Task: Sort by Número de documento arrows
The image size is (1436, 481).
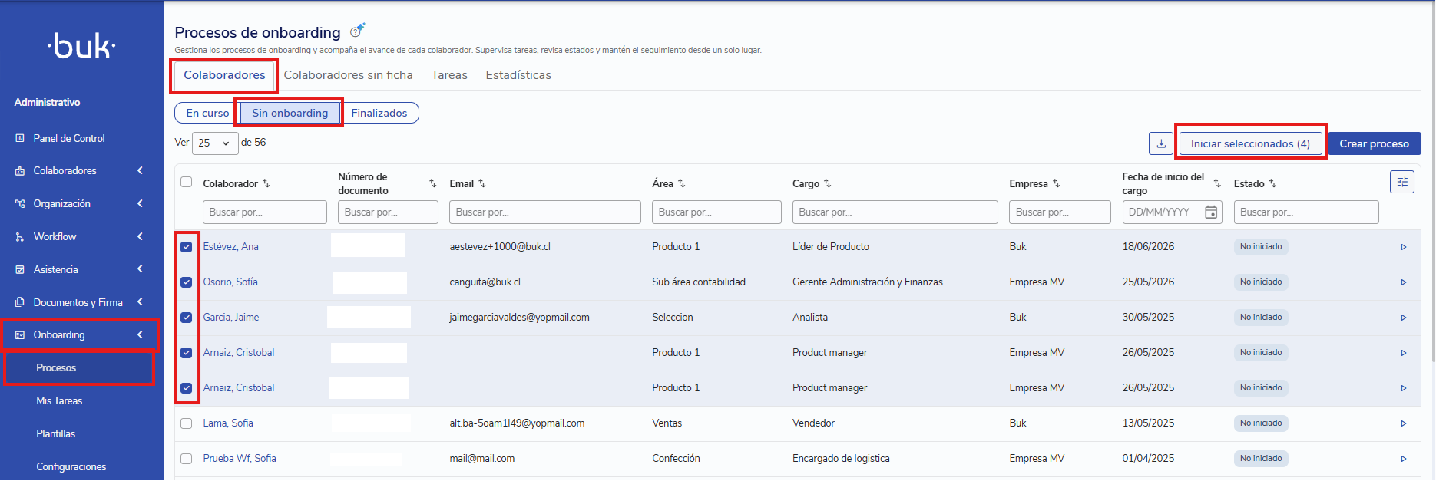Action: click(433, 183)
